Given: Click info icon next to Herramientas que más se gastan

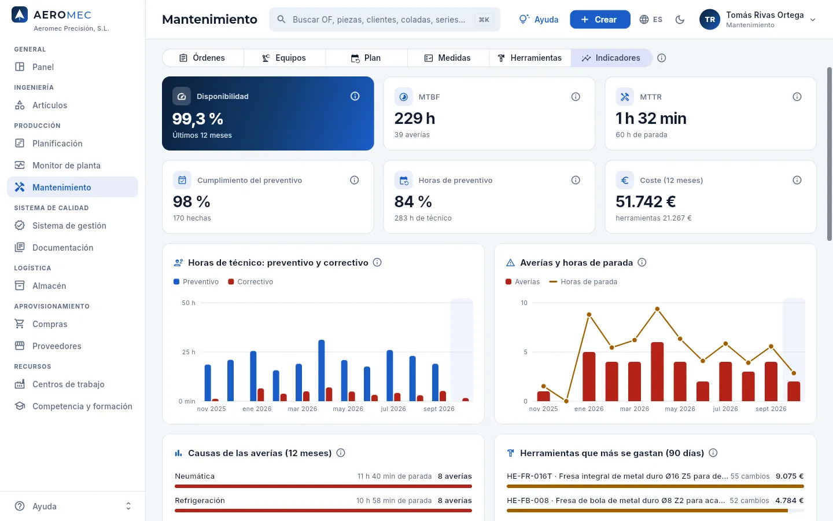Looking at the screenshot, I should click(713, 453).
